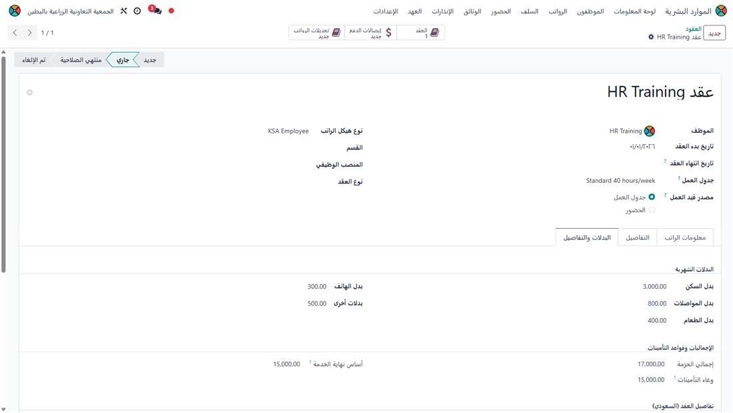Image resolution: width=733 pixels, height=413 pixels.
Task: Open the الرواتب menu
Action: pos(558,11)
